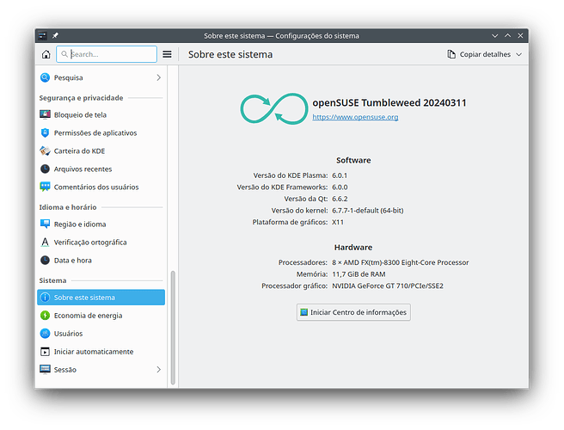Click the sidebar vertical scrollbar handle
Viewport: 564px width, 430px height.
click(172, 327)
